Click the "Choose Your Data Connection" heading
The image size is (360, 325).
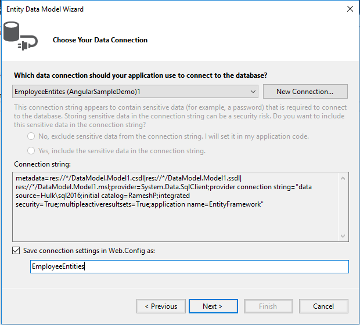click(100, 40)
